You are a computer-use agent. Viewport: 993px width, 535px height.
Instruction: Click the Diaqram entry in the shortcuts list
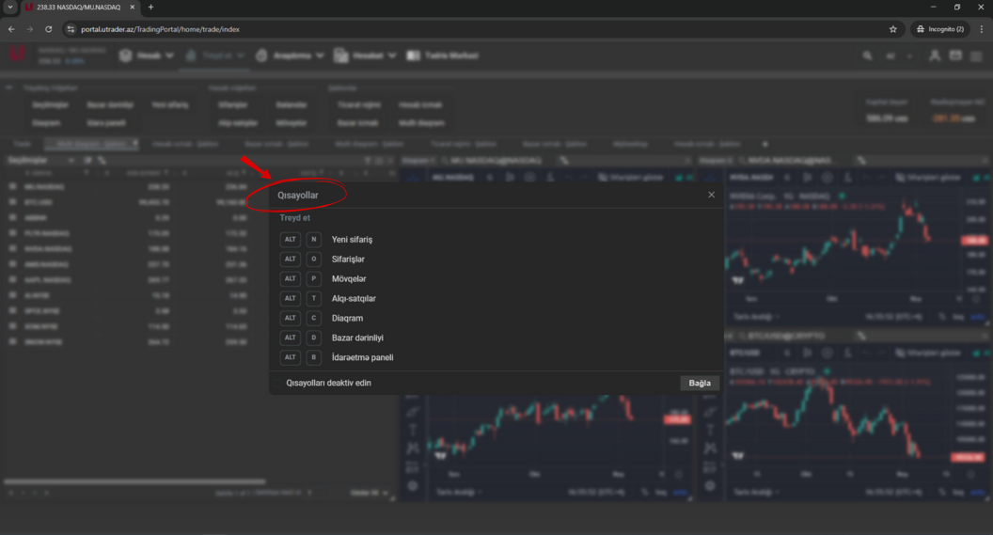[x=347, y=318]
